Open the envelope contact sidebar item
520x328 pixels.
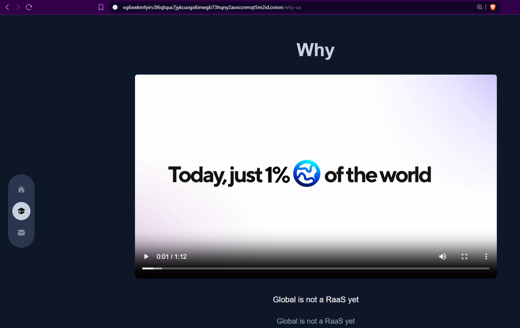[21, 233]
